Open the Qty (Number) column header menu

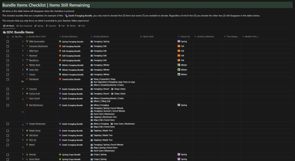tap(18, 37)
